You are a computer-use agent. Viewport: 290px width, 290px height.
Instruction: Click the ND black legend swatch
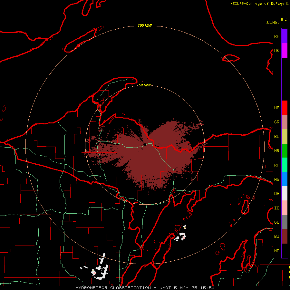tap(285, 251)
